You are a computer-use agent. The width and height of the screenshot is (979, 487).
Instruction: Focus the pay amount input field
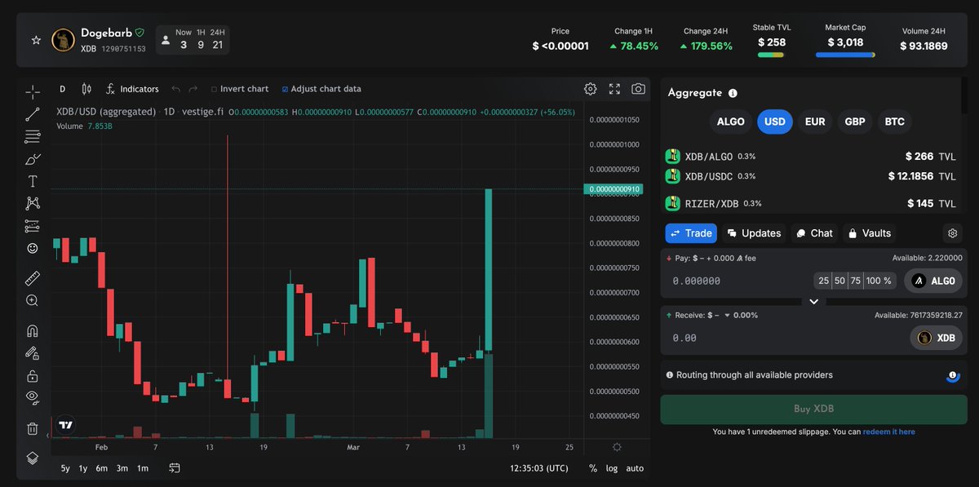pyautogui.click(x=738, y=281)
